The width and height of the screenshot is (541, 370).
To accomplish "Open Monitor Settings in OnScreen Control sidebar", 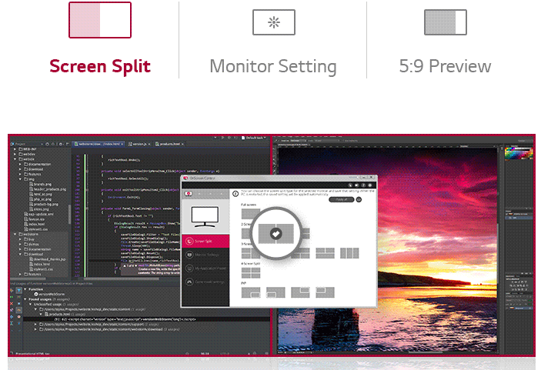I will pyautogui.click(x=205, y=255).
